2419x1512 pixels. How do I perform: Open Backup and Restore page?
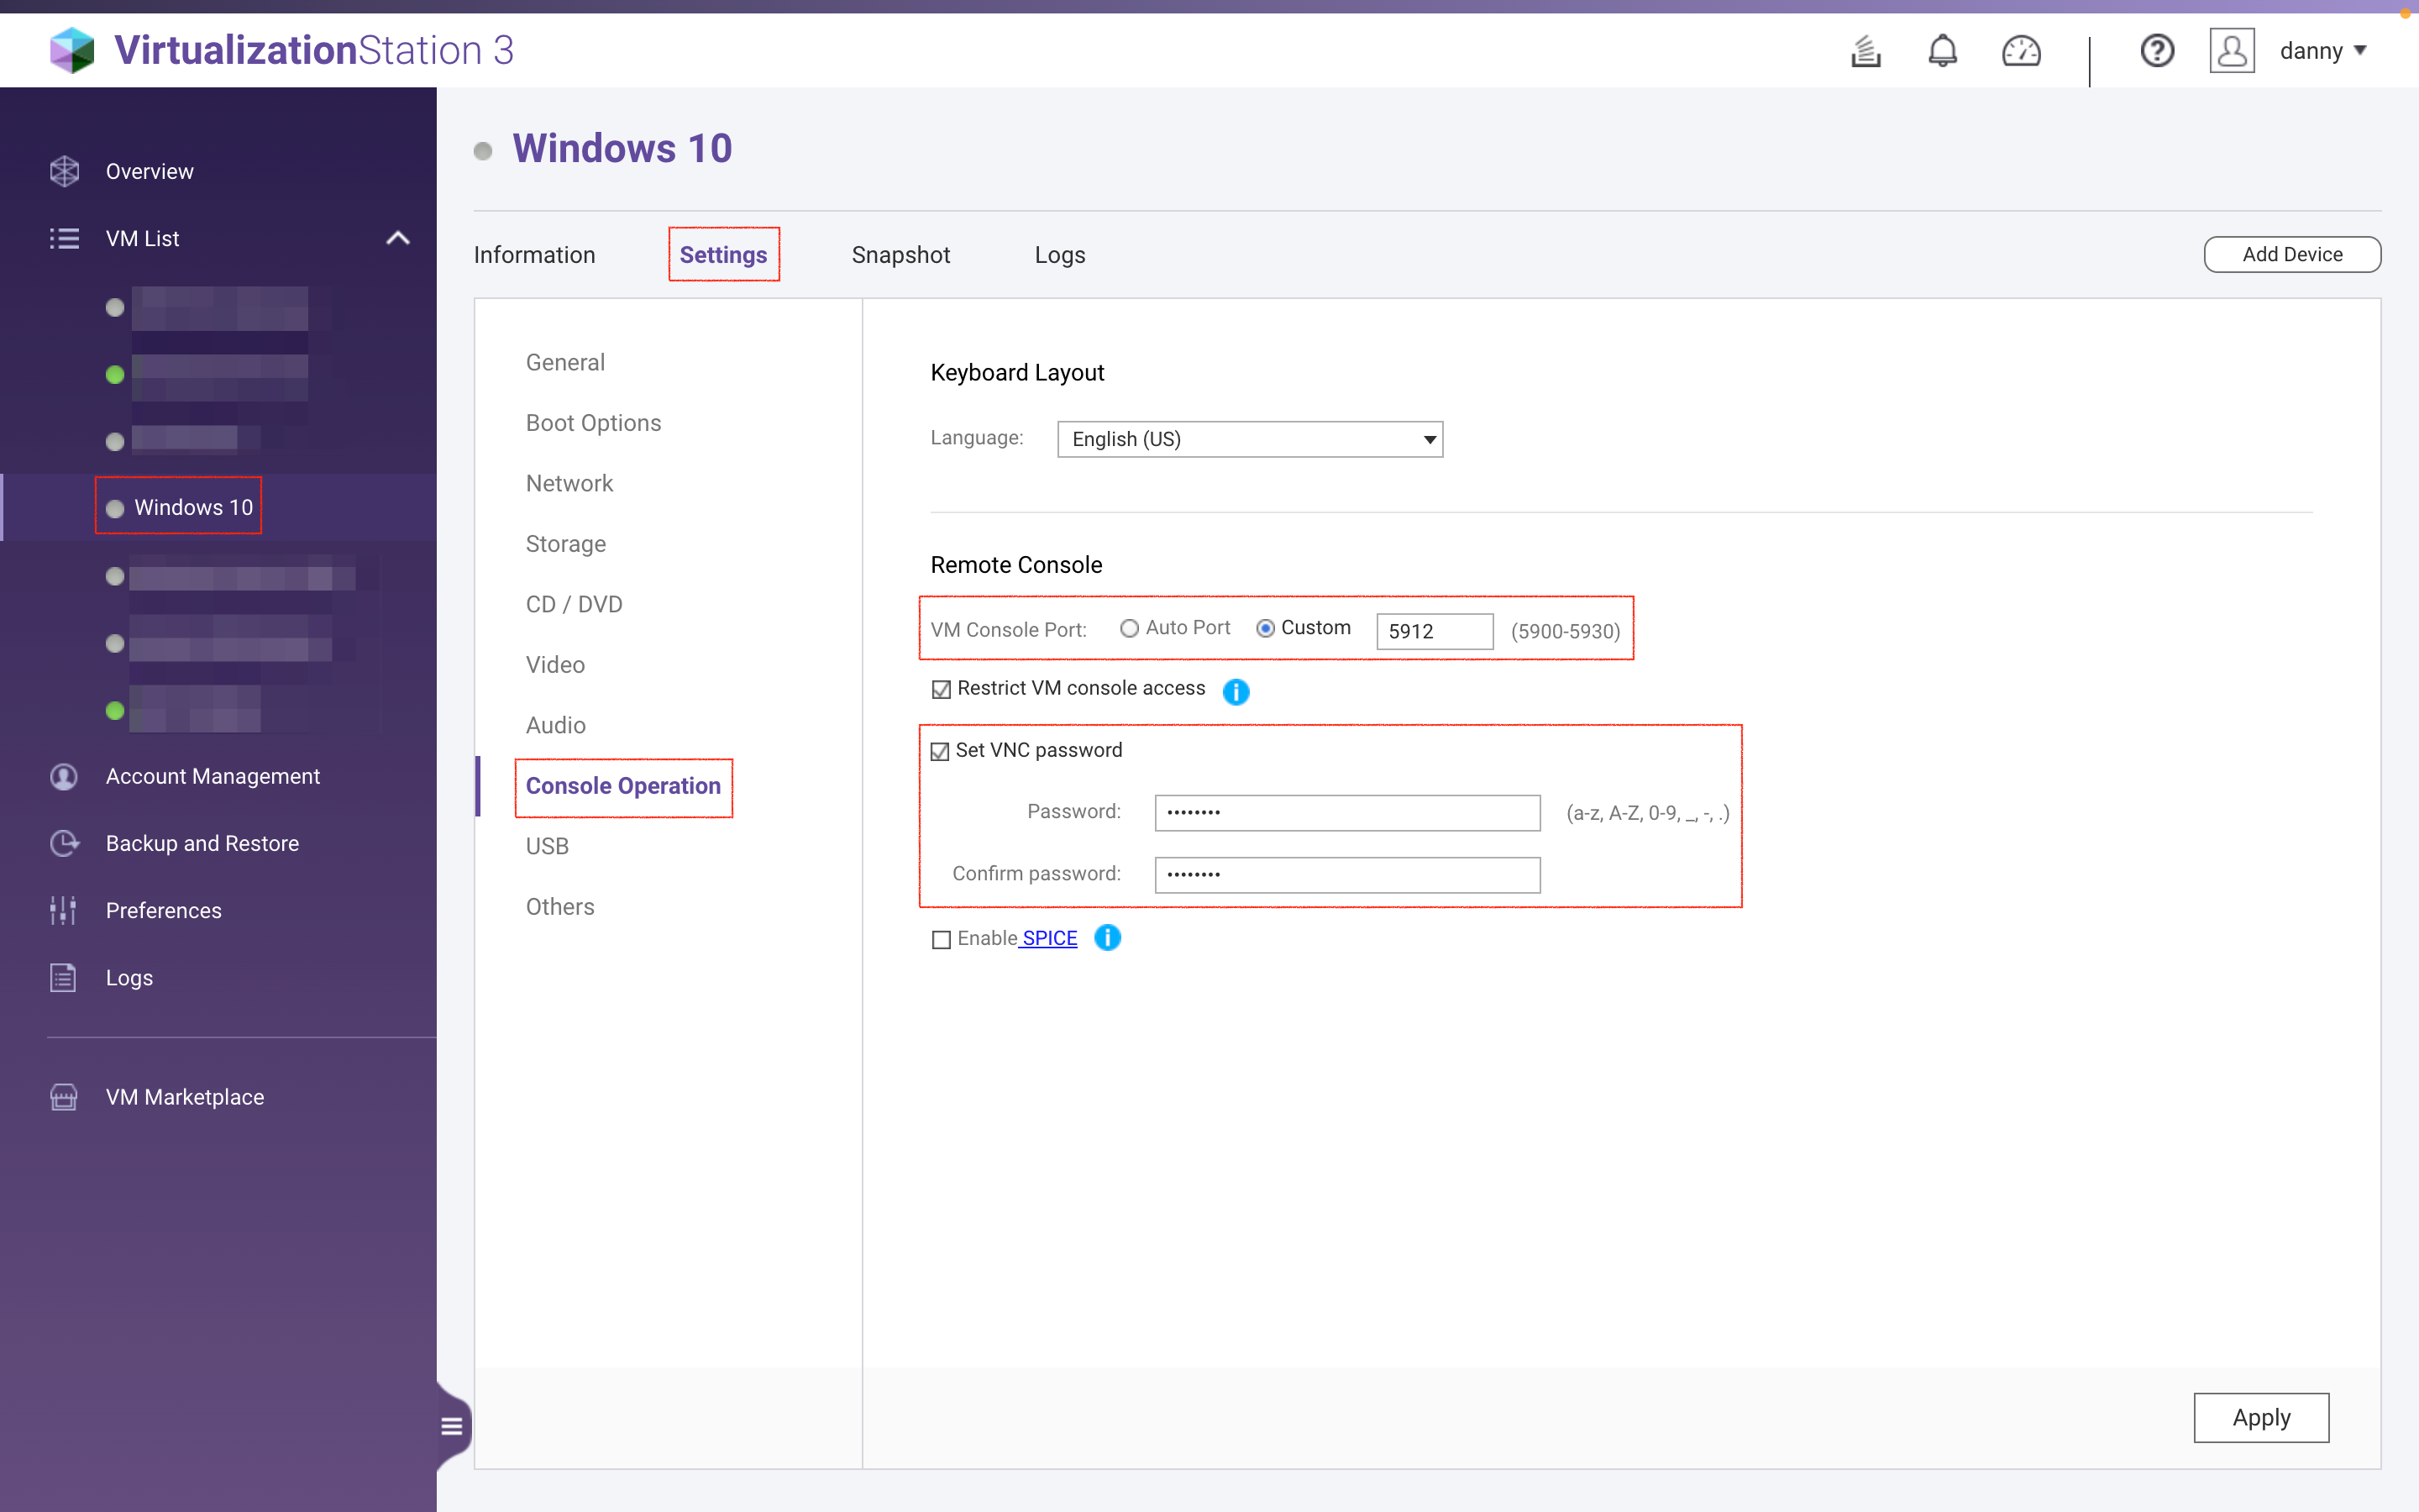point(203,843)
